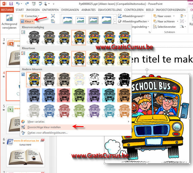Select slide 5 thumbnail with Excel icon
Viewport: 193px width, 173px height.
13,119
